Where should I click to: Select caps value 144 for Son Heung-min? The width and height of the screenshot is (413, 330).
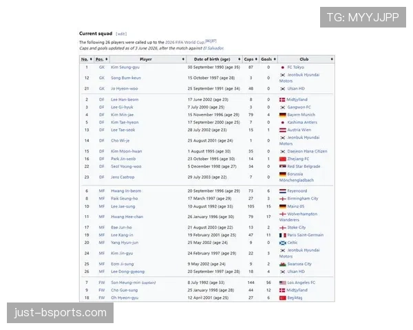coord(251,283)
